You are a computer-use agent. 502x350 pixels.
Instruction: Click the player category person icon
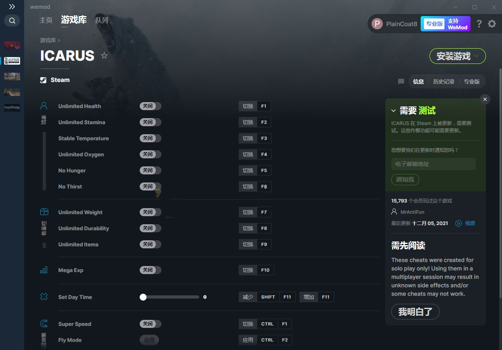coord(44,106)
